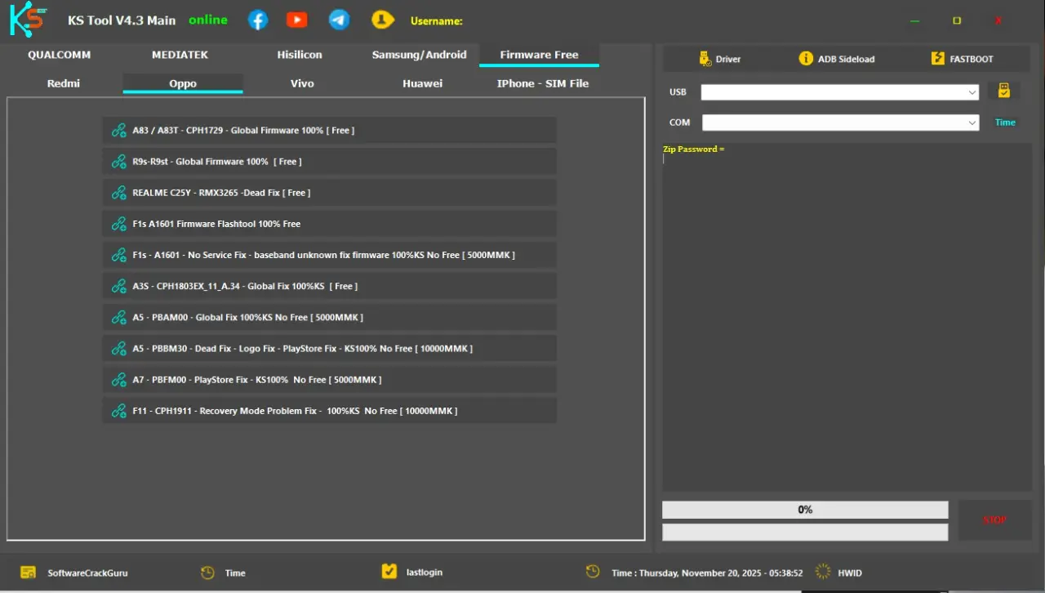Select the Firmware Free tab
The image size is (1045, 593).
pyautogui.click(x=539, y=55)
